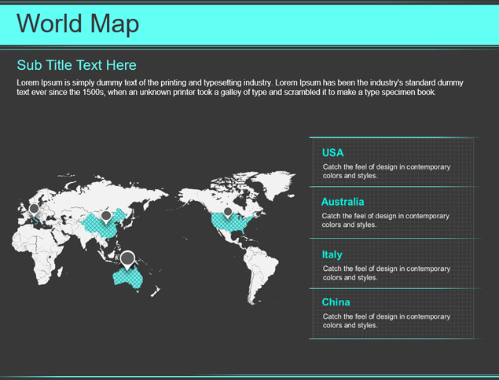Click the map pin over Italy

(34, 210)
